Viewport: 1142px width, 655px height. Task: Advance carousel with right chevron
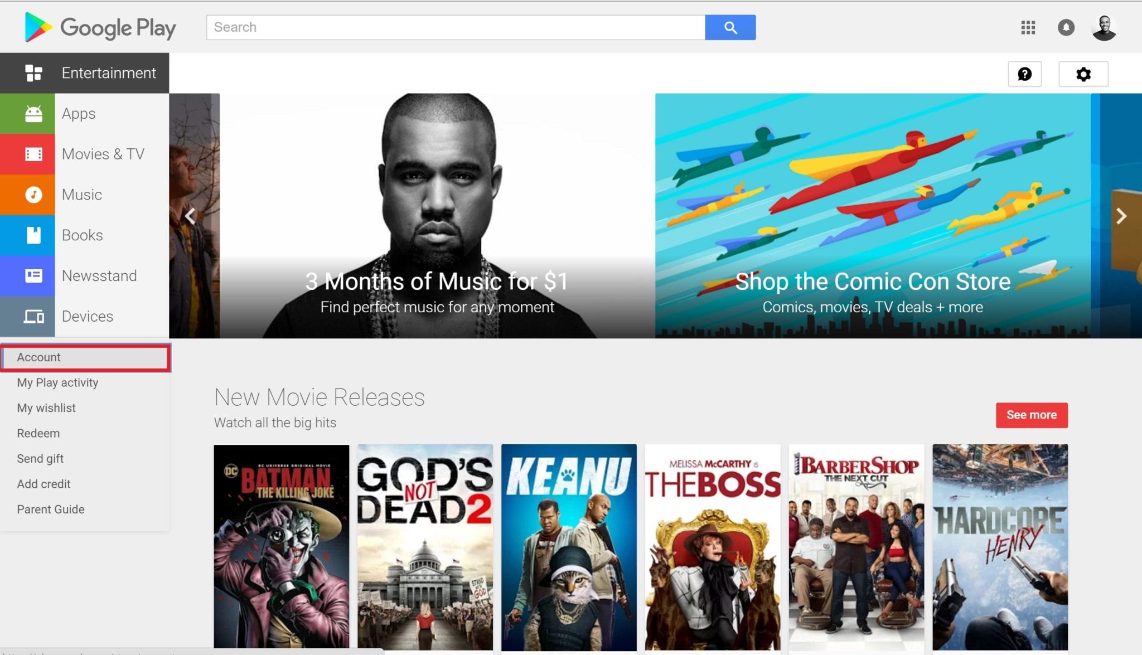[x=1121, y=216]
